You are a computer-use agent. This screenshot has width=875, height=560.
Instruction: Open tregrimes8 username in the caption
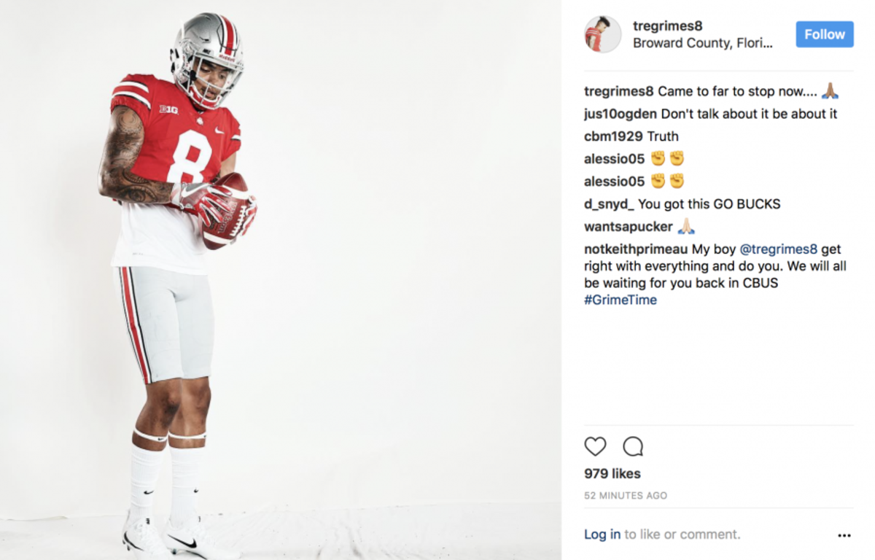619,91
